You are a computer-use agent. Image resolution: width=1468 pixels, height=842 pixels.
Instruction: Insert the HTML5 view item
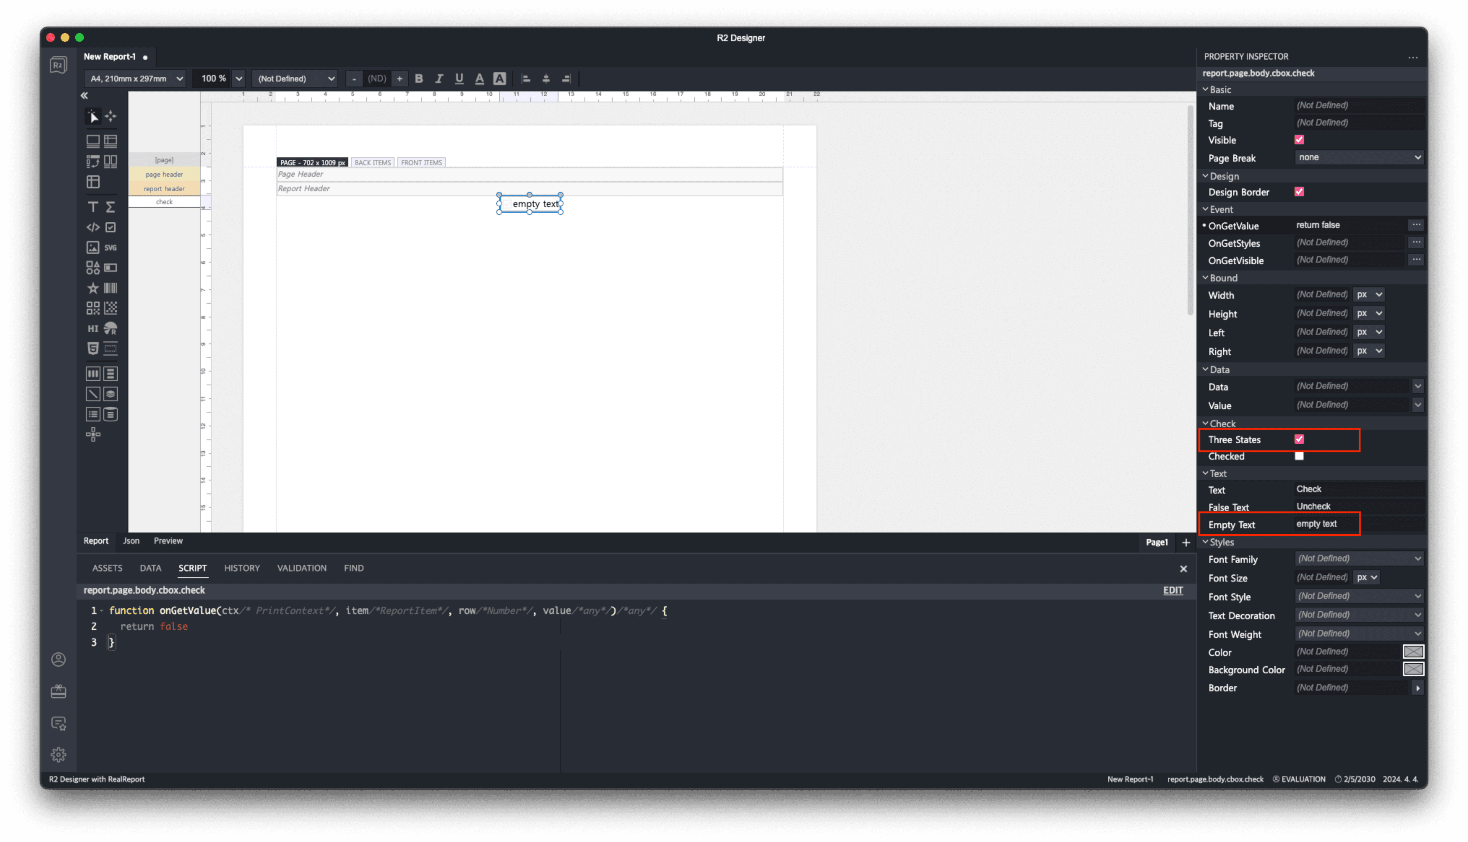93,348
